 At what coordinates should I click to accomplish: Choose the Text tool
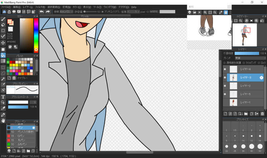(3, 97)
